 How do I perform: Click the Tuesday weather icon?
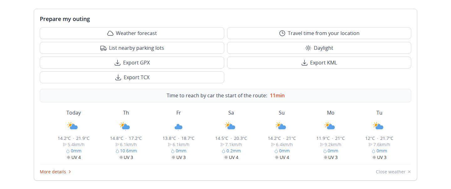point(378,126)
